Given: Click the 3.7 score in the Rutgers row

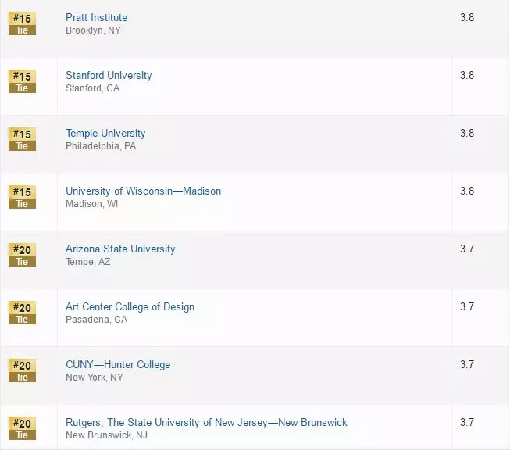Looking at the screenshot, I should click(x=467, y=422).
